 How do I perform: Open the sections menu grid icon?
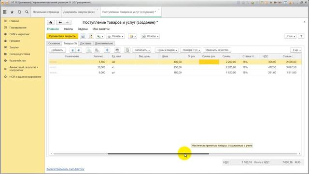5,12
